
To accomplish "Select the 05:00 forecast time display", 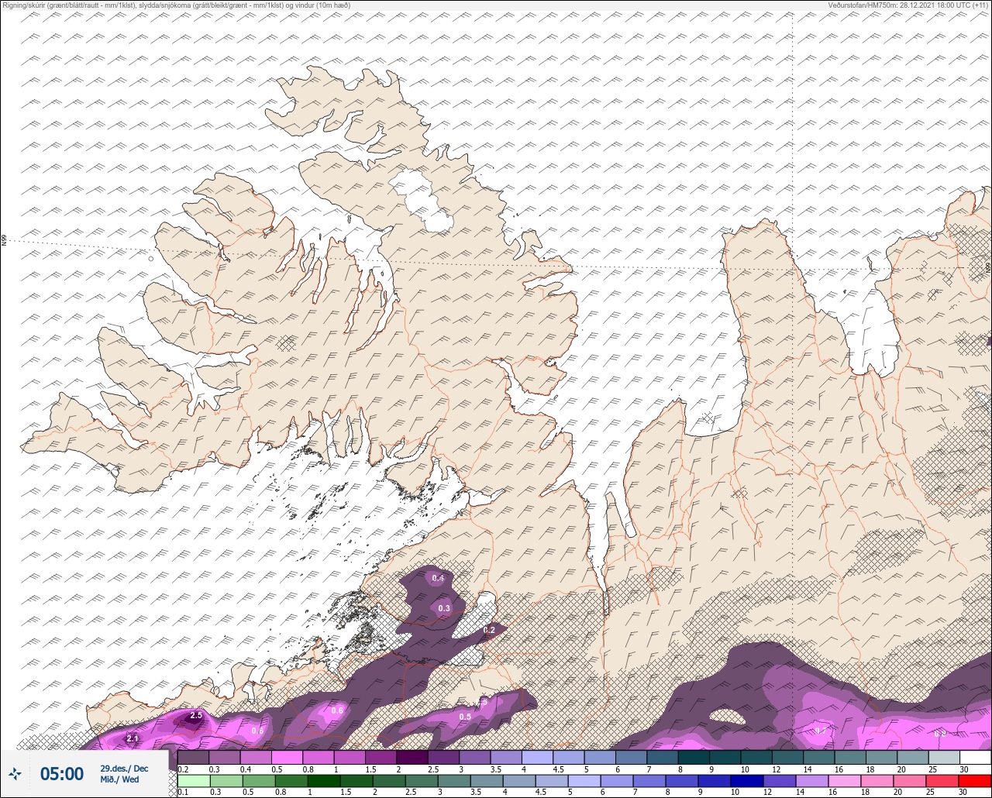I will [x=62, y=773].
